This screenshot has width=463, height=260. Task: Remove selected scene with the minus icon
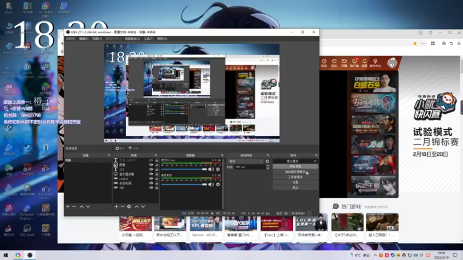tap(74, 207)
